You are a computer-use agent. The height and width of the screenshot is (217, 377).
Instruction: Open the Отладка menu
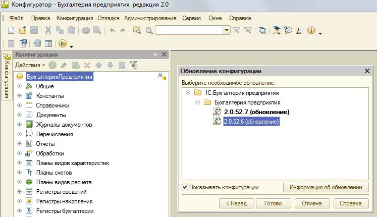(x=108, y=18)
